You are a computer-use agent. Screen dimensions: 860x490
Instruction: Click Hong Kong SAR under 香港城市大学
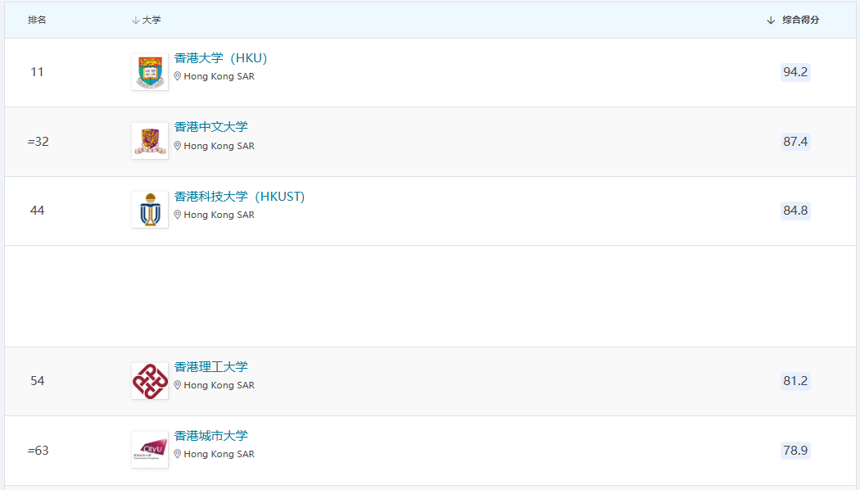click(x=219, y=454)
